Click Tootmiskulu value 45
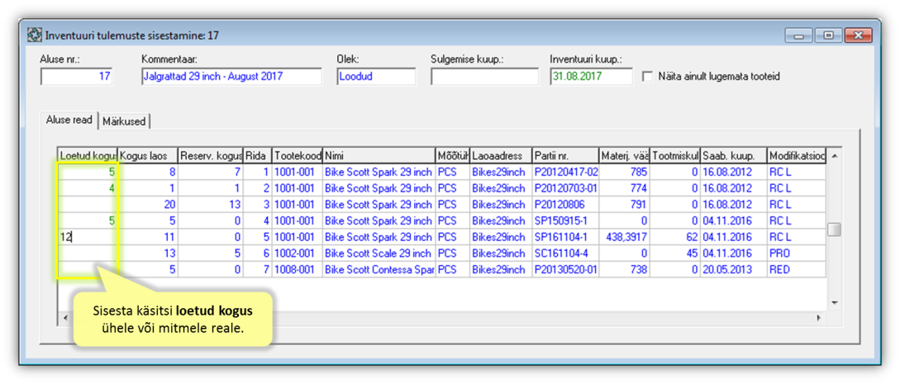 (x=675, y=253)
